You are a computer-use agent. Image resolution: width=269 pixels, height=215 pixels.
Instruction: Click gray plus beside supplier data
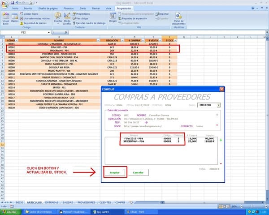coord(217,115)
